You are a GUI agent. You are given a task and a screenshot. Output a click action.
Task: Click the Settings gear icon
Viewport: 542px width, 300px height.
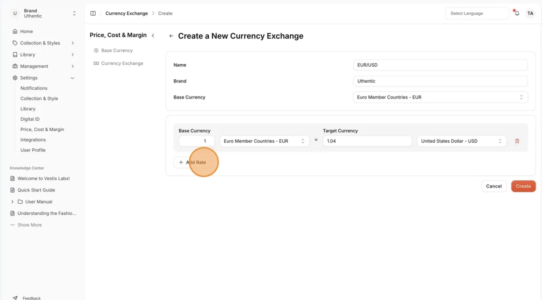click(x=15, y=78)
